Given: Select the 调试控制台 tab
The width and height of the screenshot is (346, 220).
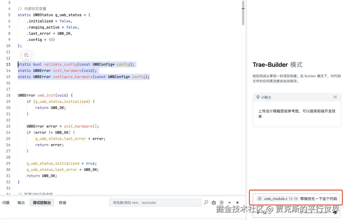Looking at the screenshot, I should click(x=42, y=203).
